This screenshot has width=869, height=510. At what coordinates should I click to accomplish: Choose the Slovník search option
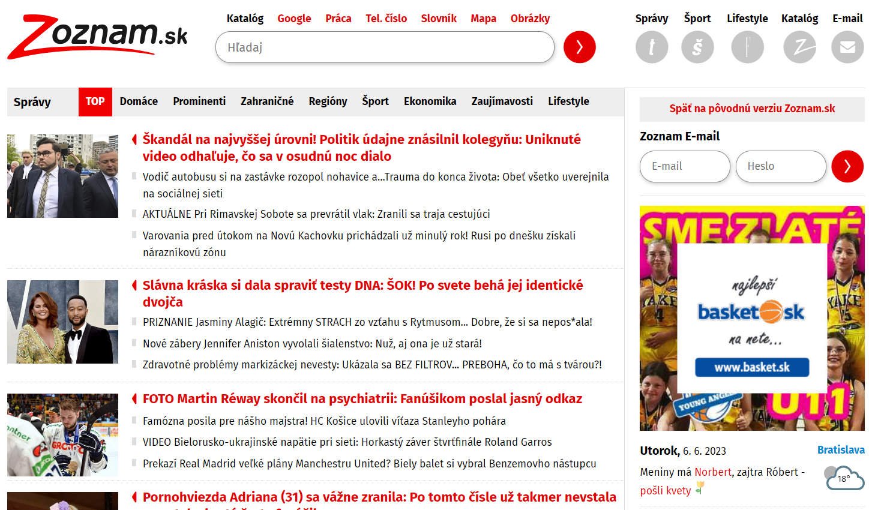pos(439,19)
